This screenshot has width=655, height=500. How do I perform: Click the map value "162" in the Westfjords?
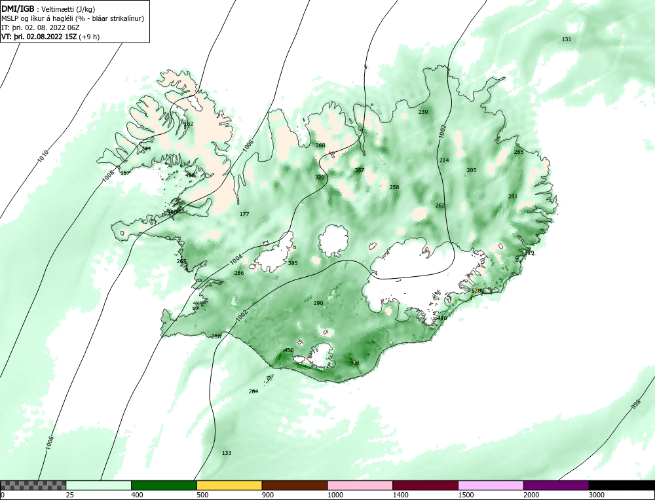[x=189, y=124]
